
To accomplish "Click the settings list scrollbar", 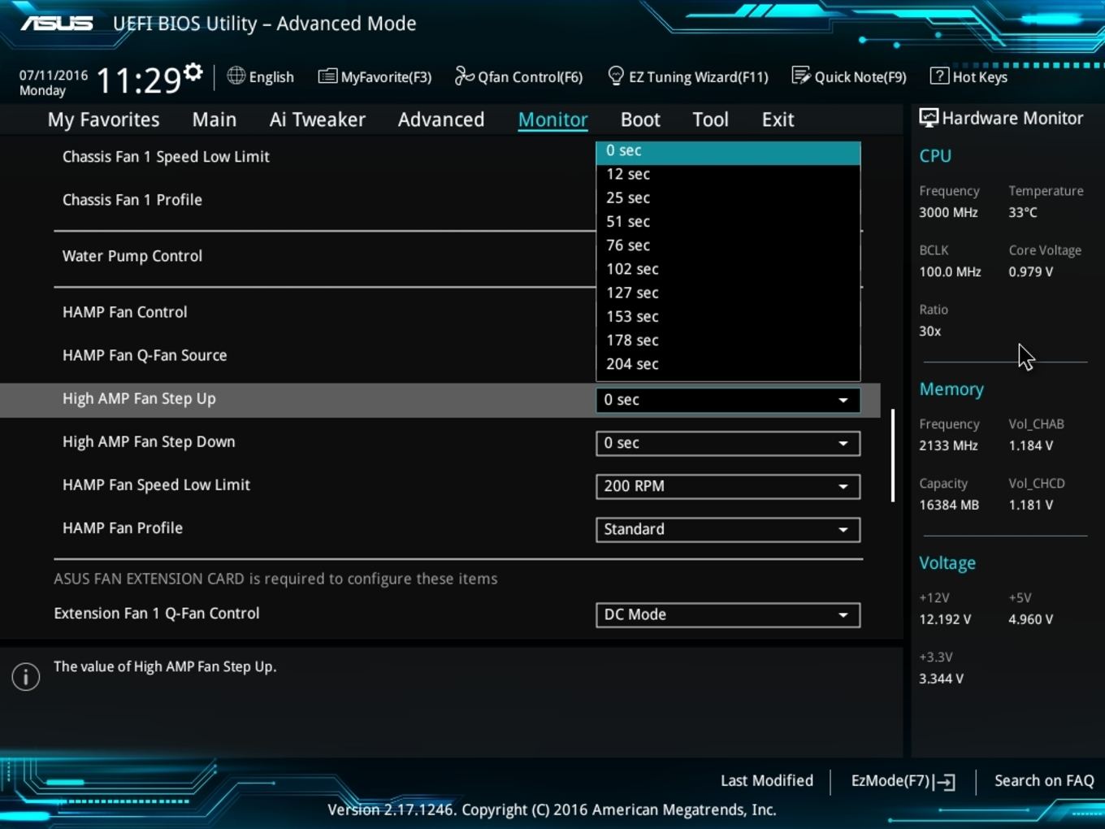I will pos(893,455).
